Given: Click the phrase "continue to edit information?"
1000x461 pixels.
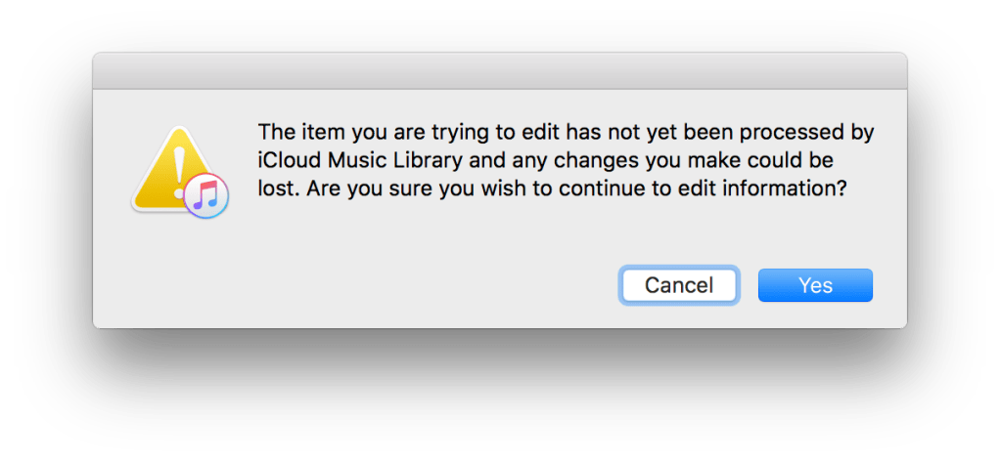Looking at the screenshot, I should point(720,190).
